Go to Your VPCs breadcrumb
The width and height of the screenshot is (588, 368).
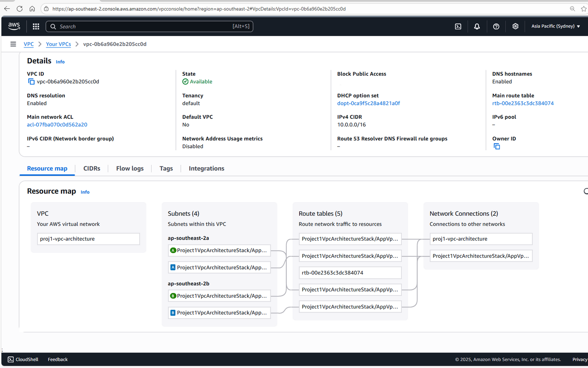click(x=58, y=44)
